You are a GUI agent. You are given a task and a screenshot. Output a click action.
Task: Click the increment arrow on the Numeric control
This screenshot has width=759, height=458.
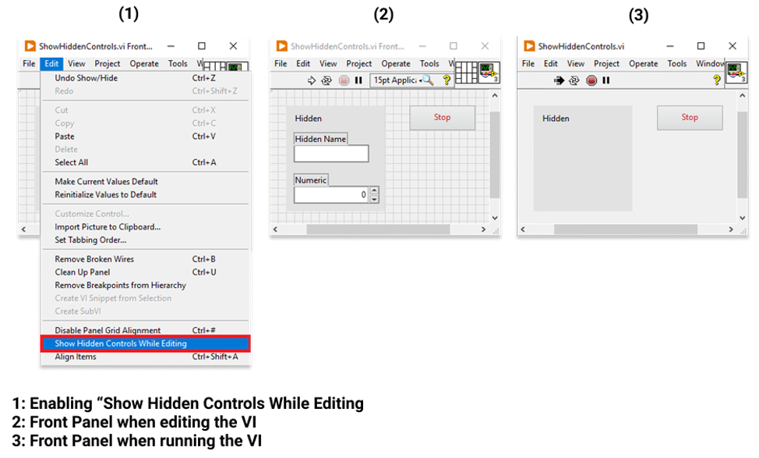pos(372,190)
